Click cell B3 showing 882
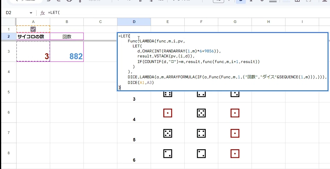Image resolution: width=330 pixels, height=169 pixels. 67,52
